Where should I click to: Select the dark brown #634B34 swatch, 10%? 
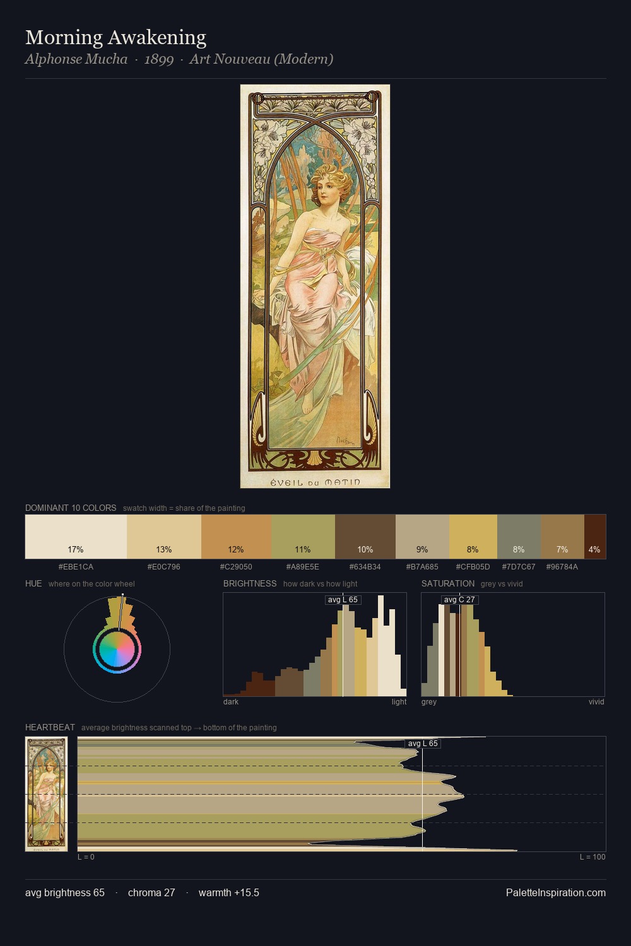pos(365,537)
